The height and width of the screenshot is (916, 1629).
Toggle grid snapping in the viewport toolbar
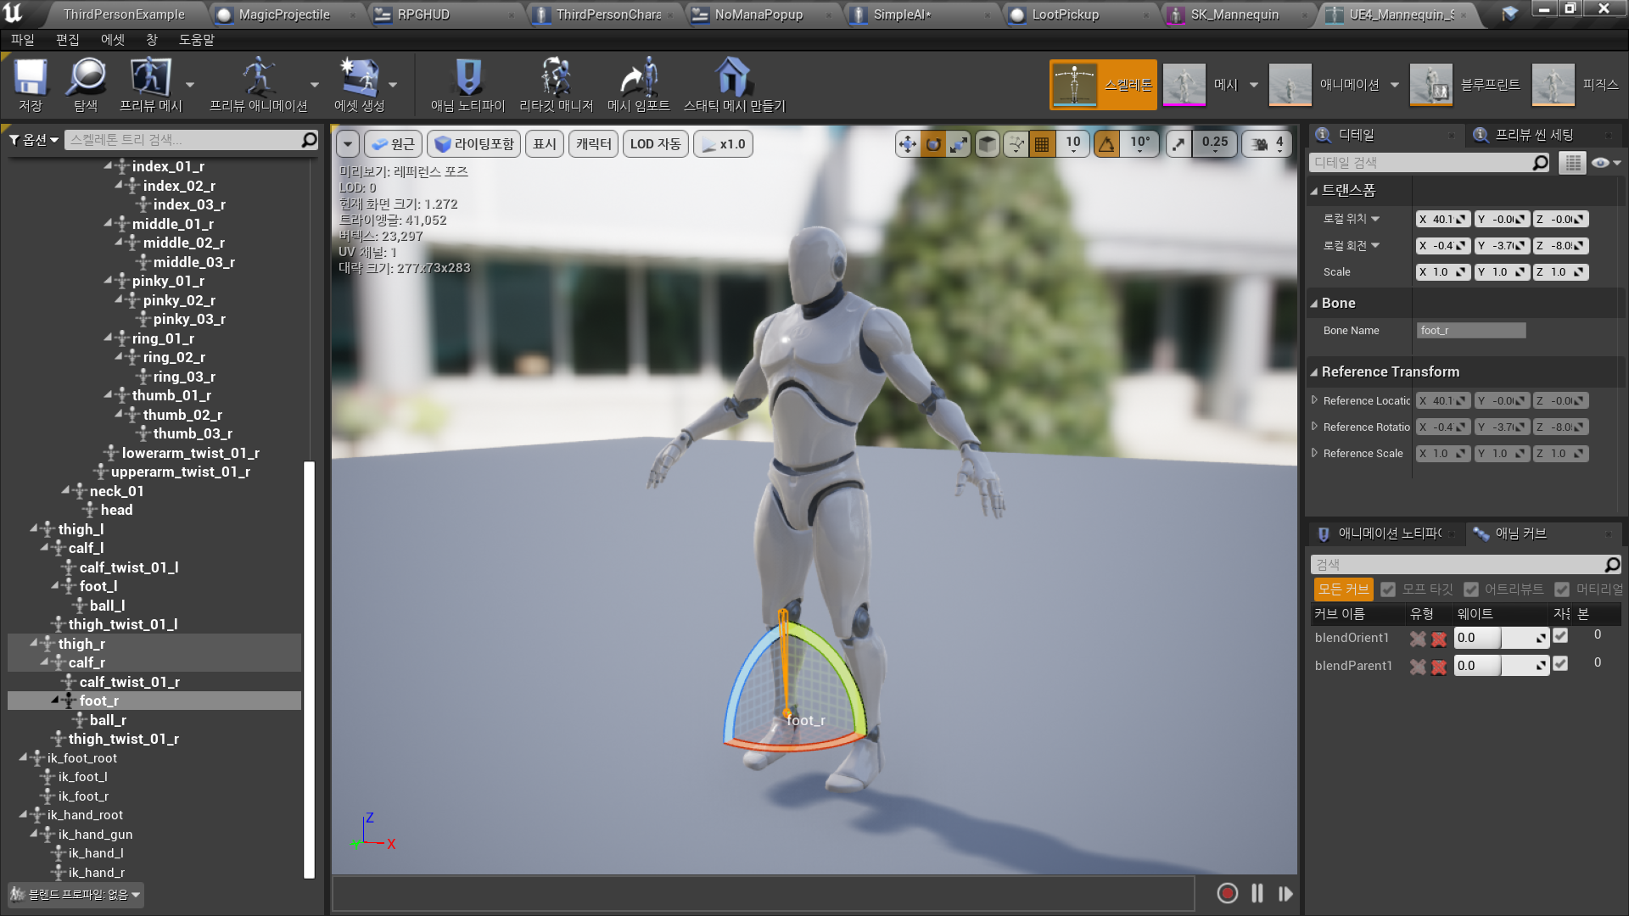(1041, 143)
